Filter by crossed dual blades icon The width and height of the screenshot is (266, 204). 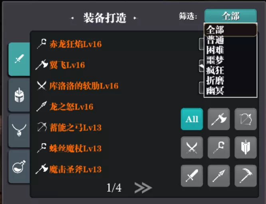192,147
